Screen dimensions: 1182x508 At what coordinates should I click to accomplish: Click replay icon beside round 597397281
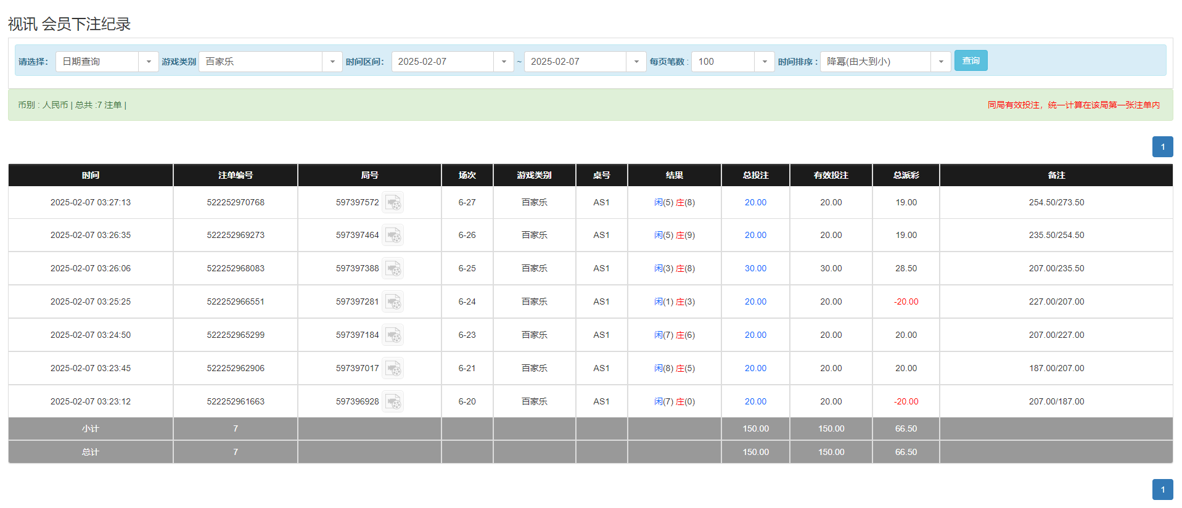tap(393, 302)
